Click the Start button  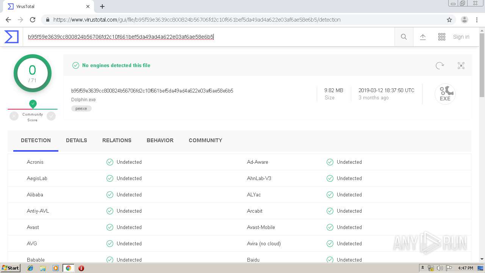click(10, 268)
